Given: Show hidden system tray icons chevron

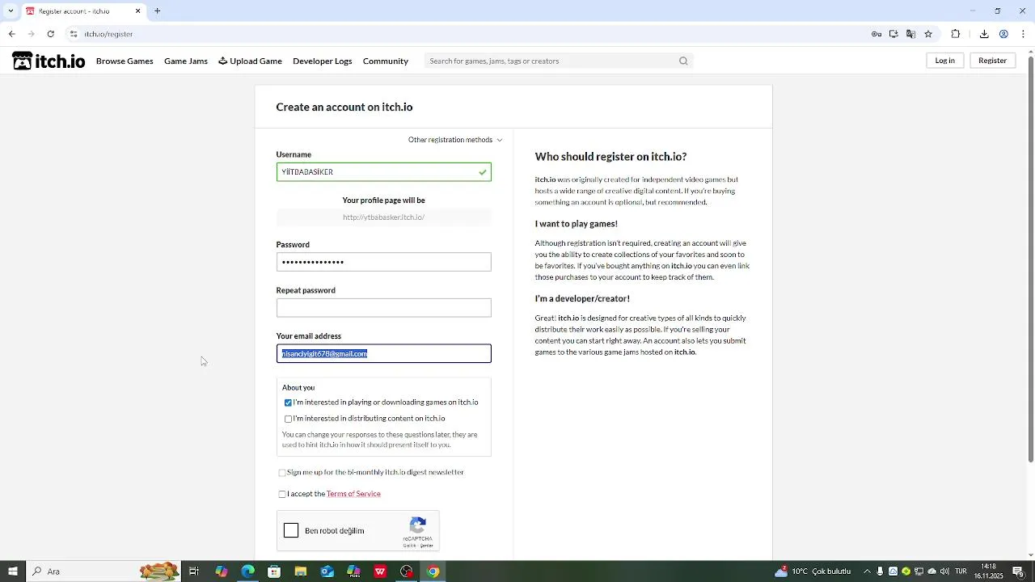Looking at the screenshot, I should coord(868,571).
